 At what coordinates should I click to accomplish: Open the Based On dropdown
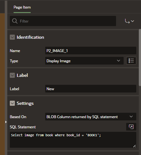point(91,117)
